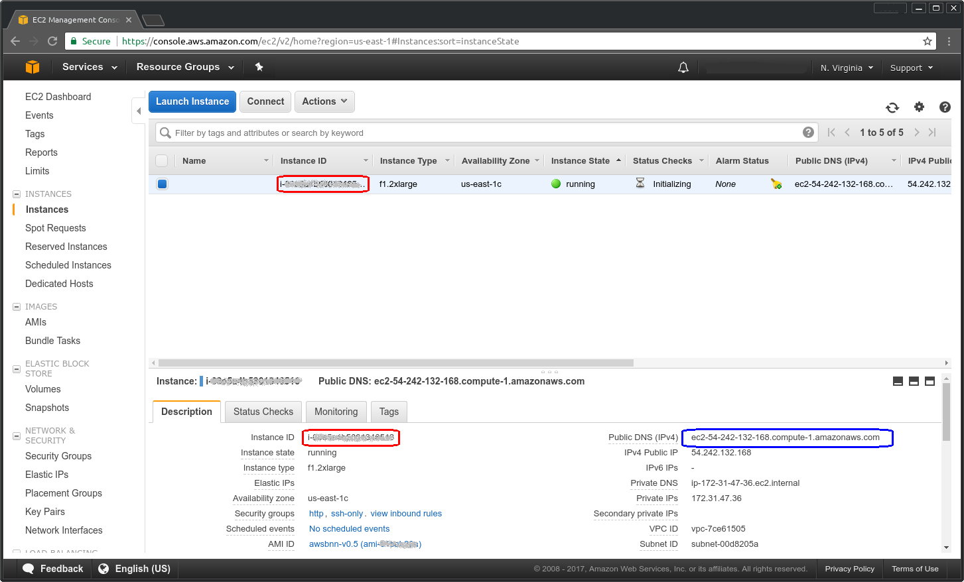The height and width of the screenshot is (582, 964).
Task: Click the search magnifier icon
Action: coord(165,133)
